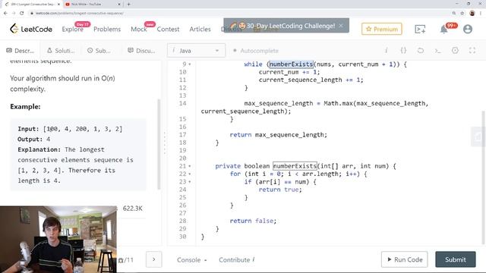
Task: Click the browser profile avatar
Action: point(472,13)
